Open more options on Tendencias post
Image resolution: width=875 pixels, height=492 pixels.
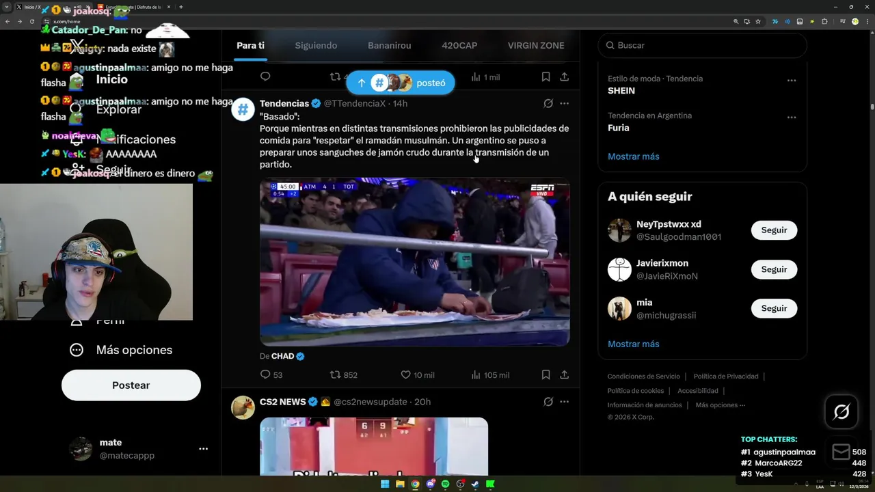[x=564, y=104]
